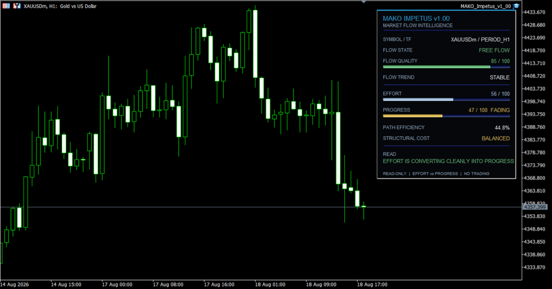Screen dimensions: 552x289
Task: Click the NO TRADING footer text
Action: [x=476, y=174]
